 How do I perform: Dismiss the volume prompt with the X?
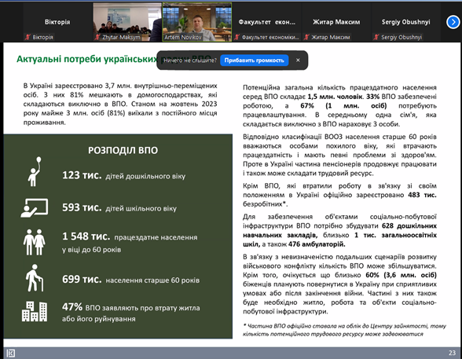click(298, 60)
